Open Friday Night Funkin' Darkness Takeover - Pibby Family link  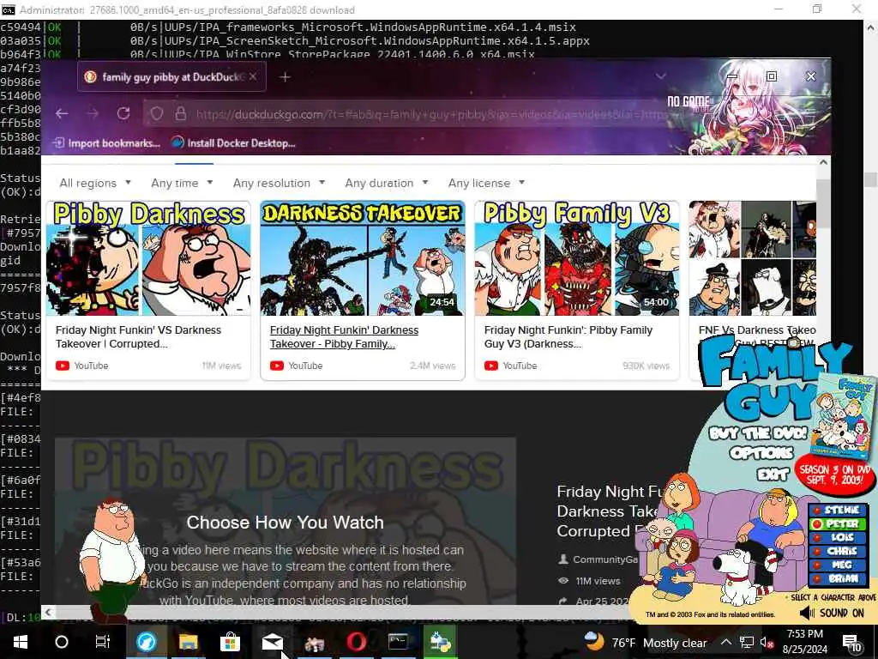[x=344, y=336]
